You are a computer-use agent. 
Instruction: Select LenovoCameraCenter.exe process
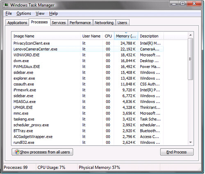pos(87,49)
